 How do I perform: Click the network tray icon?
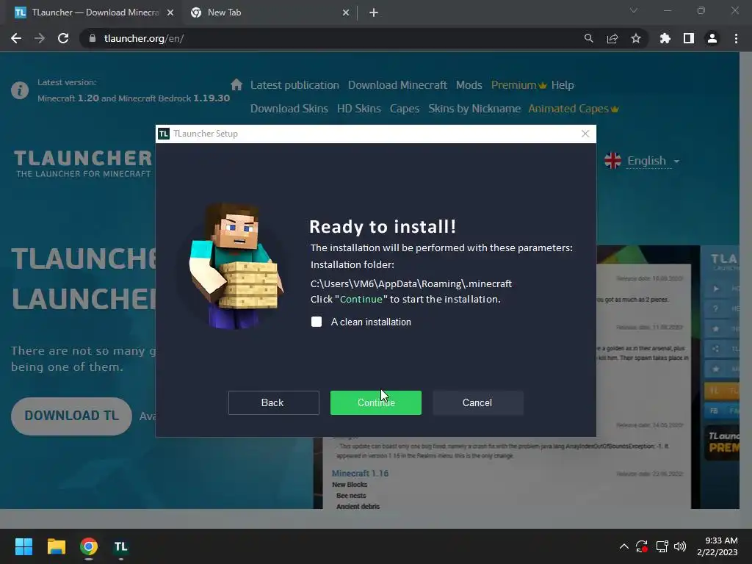point(662,546)
